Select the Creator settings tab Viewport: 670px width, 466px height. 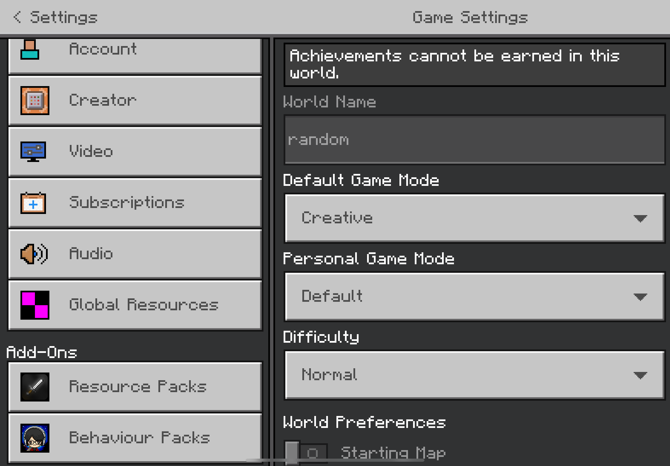[135, 100]
